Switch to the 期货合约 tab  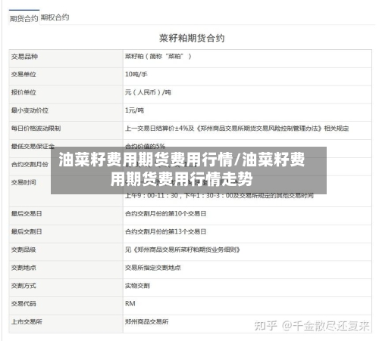tap(24, 18)
